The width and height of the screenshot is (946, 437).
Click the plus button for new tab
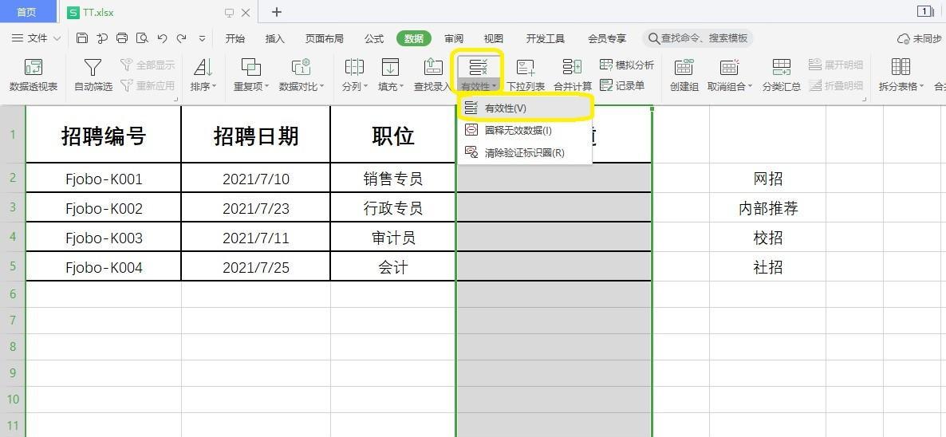(x=276, y=12)
